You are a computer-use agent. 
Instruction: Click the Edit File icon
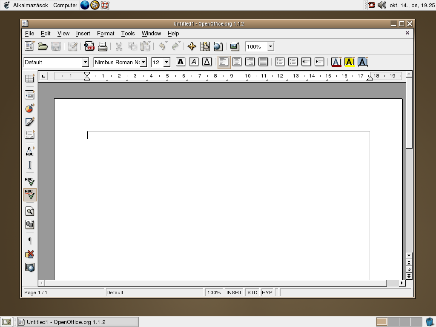[x=72, y=46]
